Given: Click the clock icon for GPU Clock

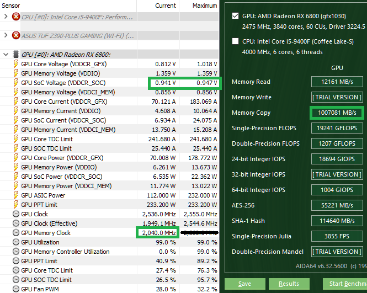Looking at the screenshot, I should point(16,214).
